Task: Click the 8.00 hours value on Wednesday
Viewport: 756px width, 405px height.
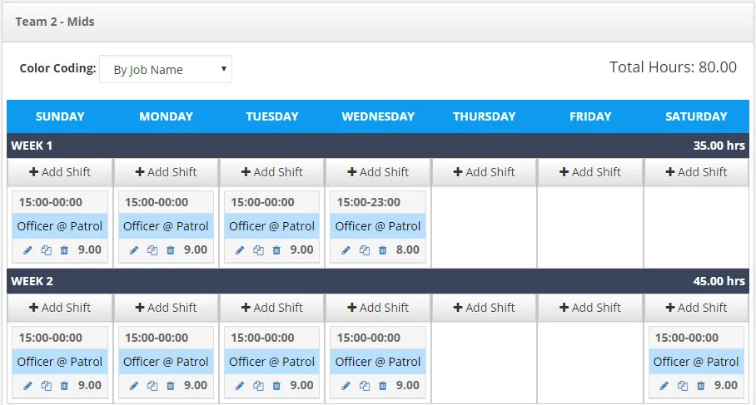Action: pos(407,249)
